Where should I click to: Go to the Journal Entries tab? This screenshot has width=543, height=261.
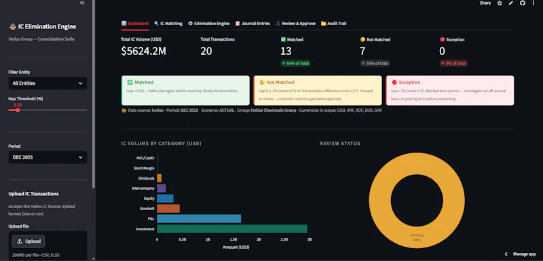coord(252,24)
